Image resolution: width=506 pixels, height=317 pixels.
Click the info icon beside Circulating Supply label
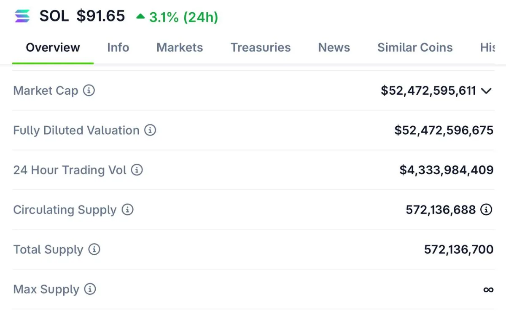(127, 210)
